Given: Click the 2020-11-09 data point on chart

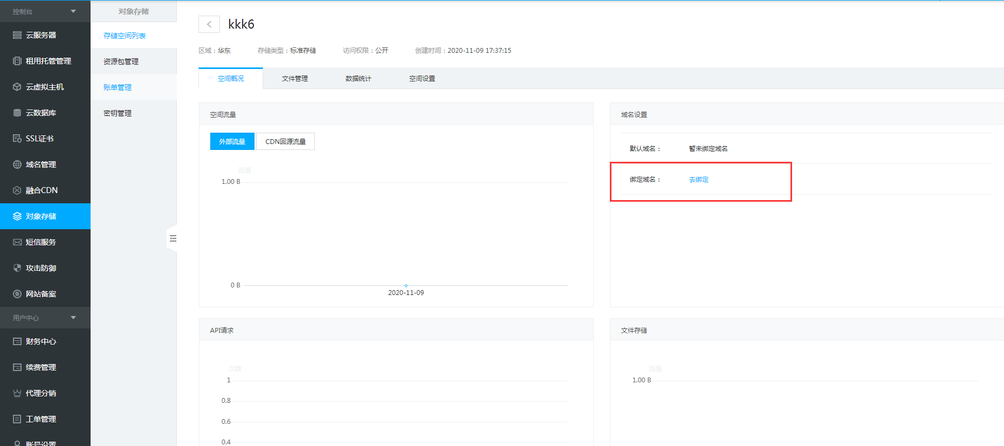Looking at the screenshot, I should [406, 285].
